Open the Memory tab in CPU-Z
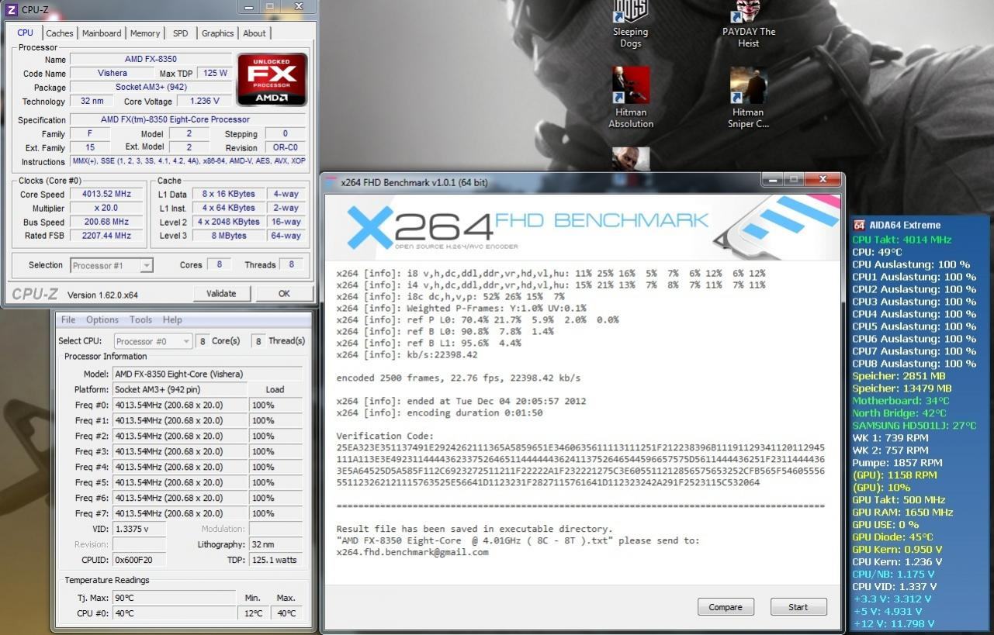994x635 pixels. click(x=145, y=33)
